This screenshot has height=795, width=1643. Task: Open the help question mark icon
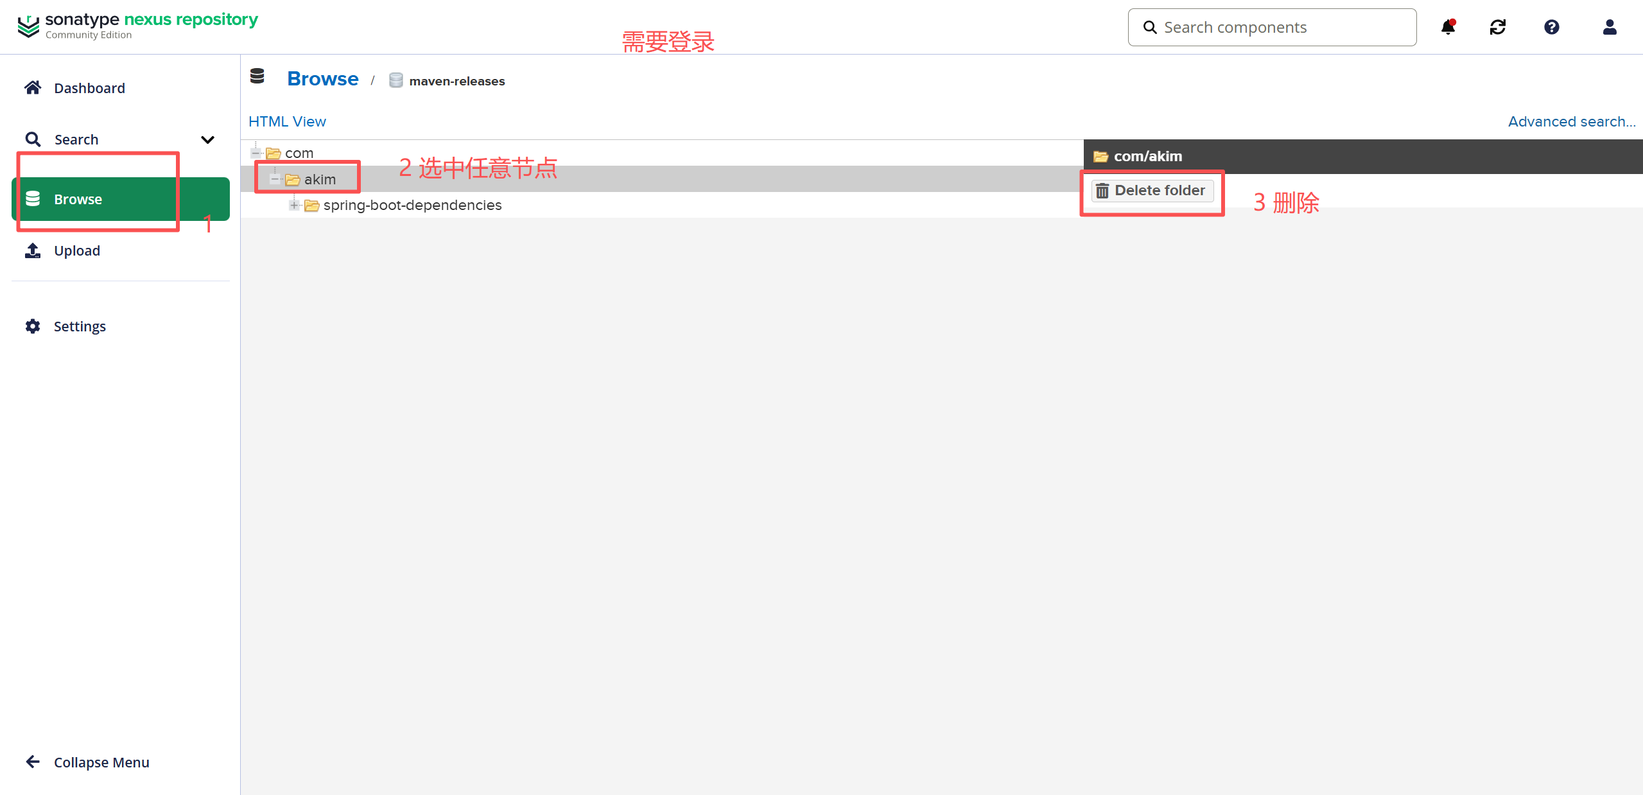[x=1552, y=27]
